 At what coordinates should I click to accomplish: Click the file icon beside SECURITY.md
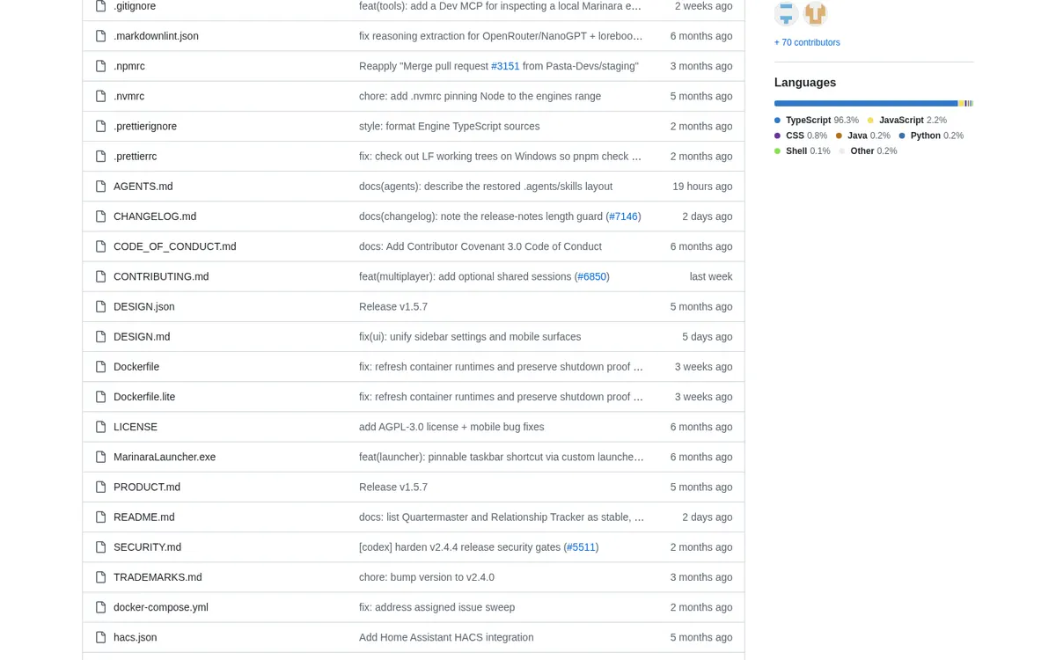click(x=100, y=547)
